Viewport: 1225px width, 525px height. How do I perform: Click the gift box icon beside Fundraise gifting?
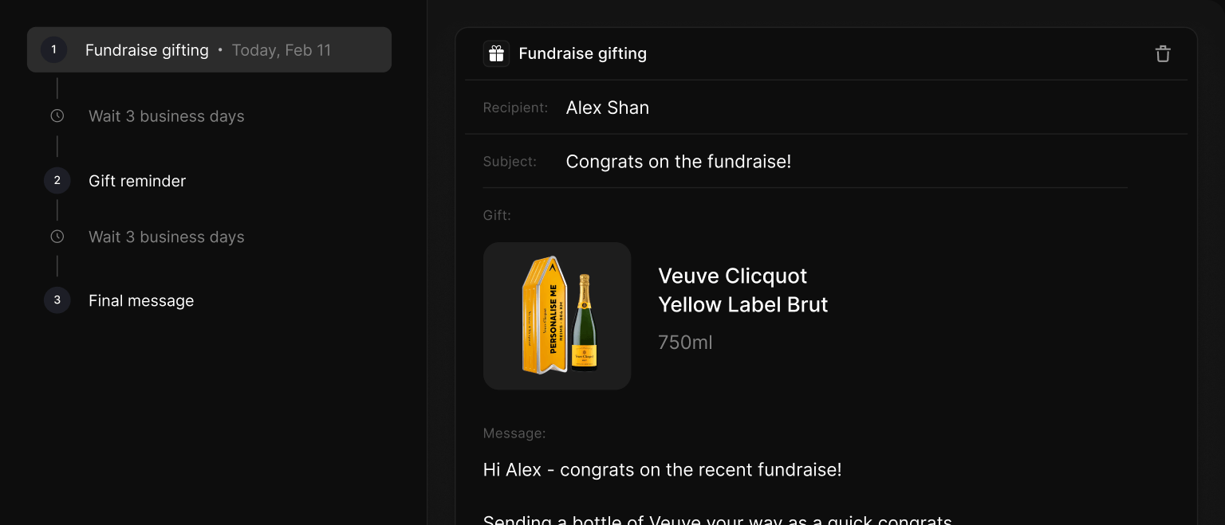495,53
